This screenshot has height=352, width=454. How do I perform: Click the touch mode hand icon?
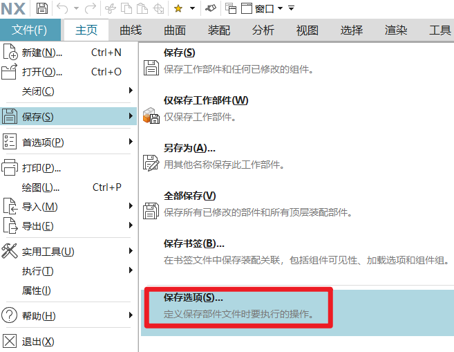tap(211, 8)
